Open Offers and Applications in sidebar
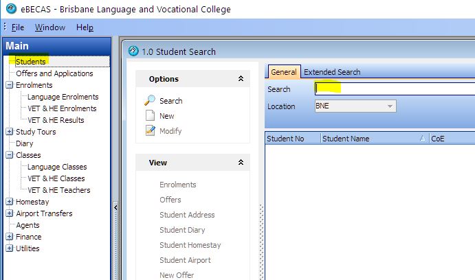 [x=54, y=73]
